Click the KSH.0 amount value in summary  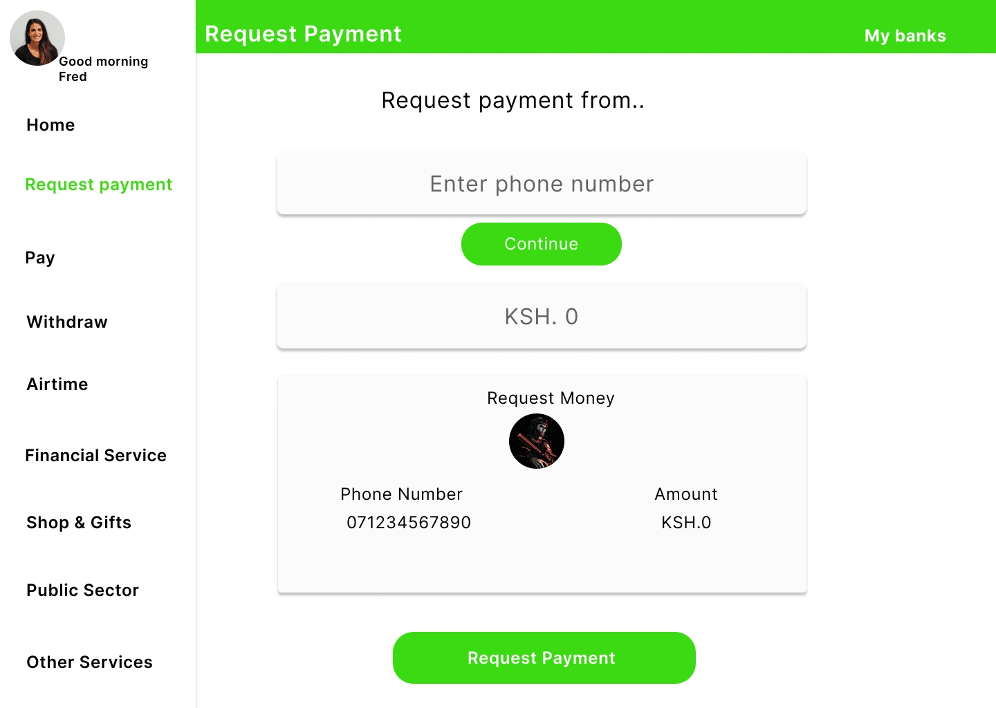tap(686, 523)
